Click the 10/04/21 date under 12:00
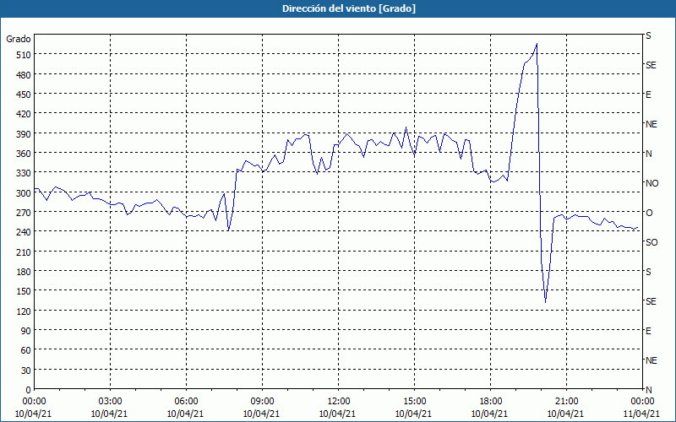This screenshot has width=676, height=422. point(339,414)
